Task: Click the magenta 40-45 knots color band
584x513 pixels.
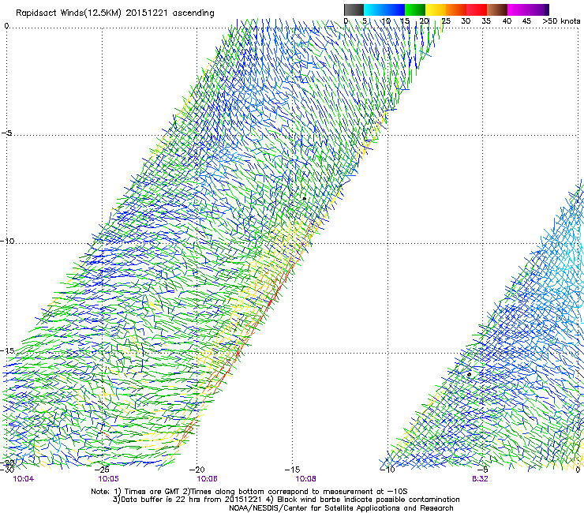Action: click(518, 9)
